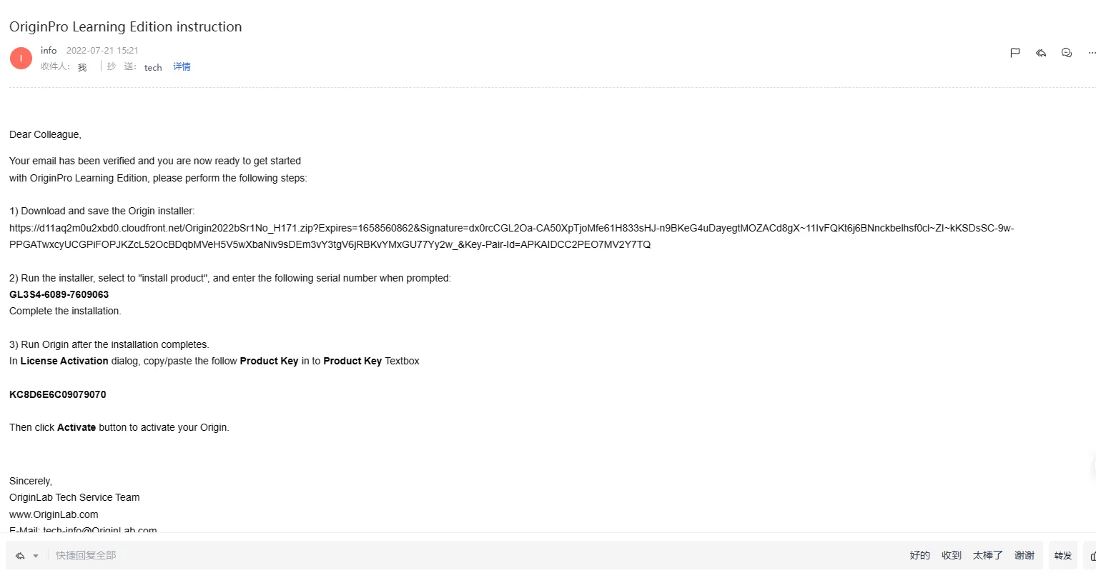This screenshot has width=1096, height=578.
Task: Open the three-dot more options menu
Action: (1092, 53)
